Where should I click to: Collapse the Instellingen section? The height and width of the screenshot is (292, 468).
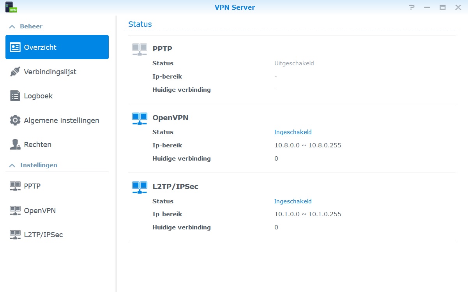coord(12,165)
